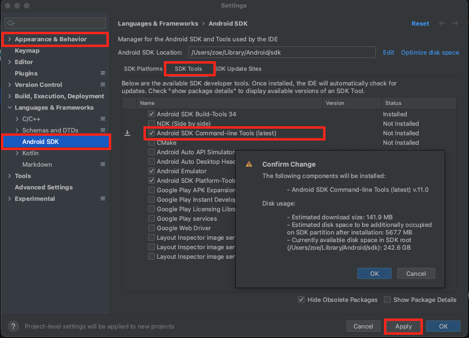Click the Optimize disk space link
Viewport: 469px width, 338px height.
click(430, 53)
